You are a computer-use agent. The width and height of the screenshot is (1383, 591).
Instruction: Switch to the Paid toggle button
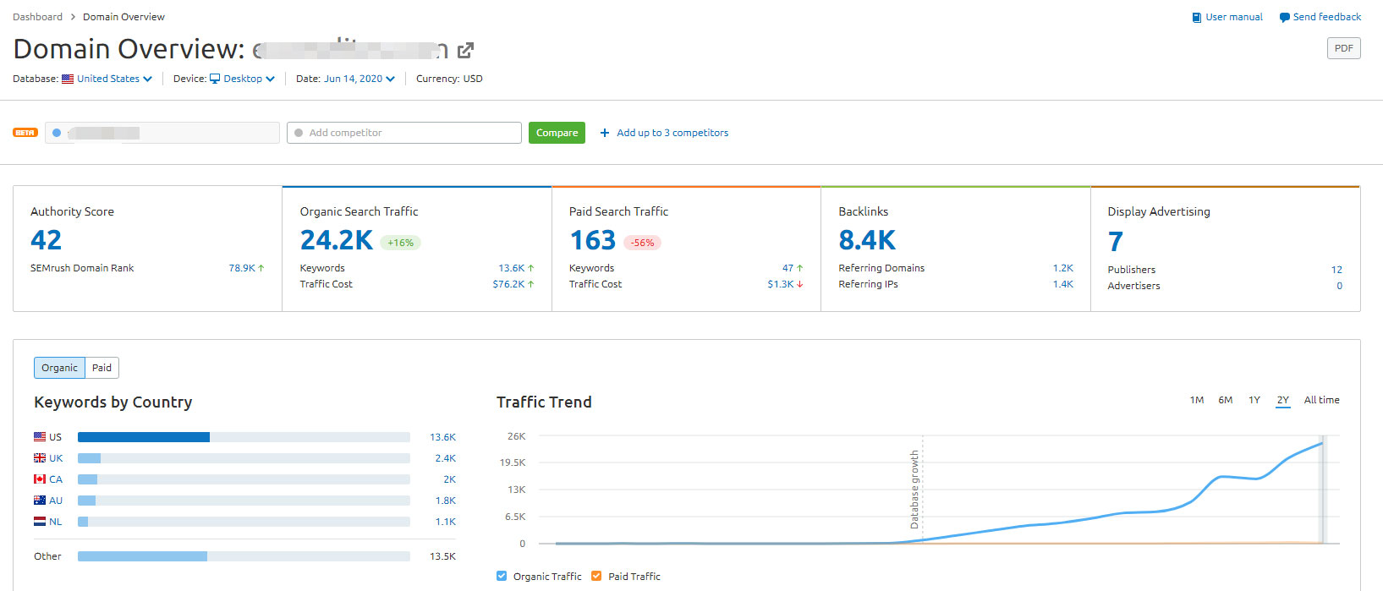[102, 368]
